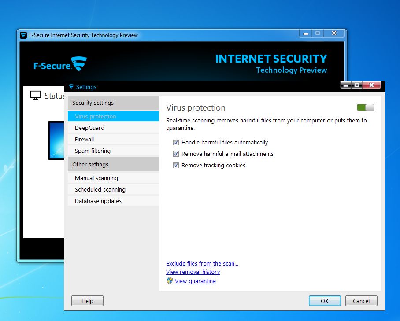This screenshot has width=400, height=321.
Task: Open Manual scanning settings
Action: tap(113, 178)
